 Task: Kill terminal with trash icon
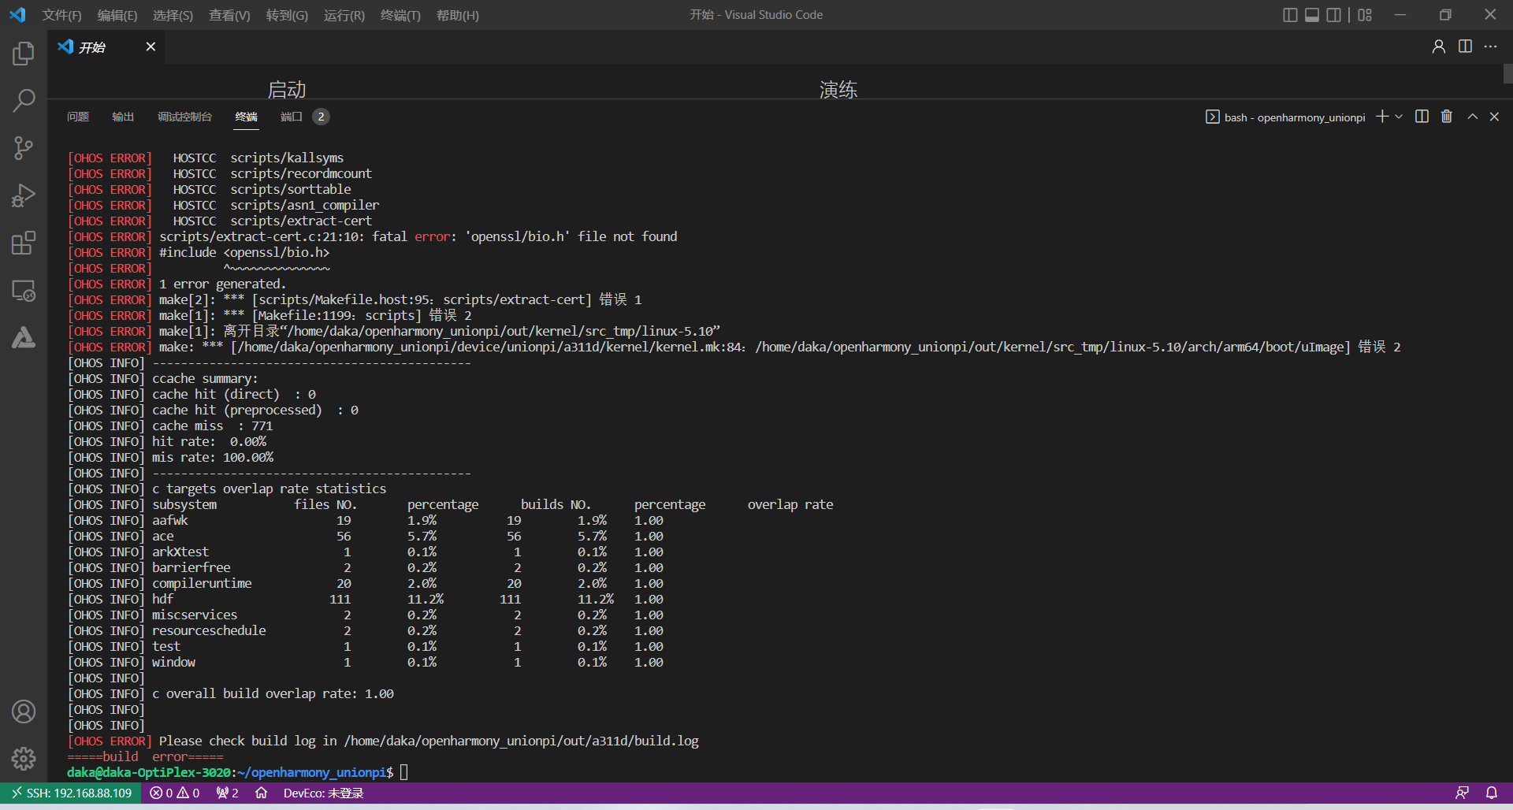(x=1446, y=117)
